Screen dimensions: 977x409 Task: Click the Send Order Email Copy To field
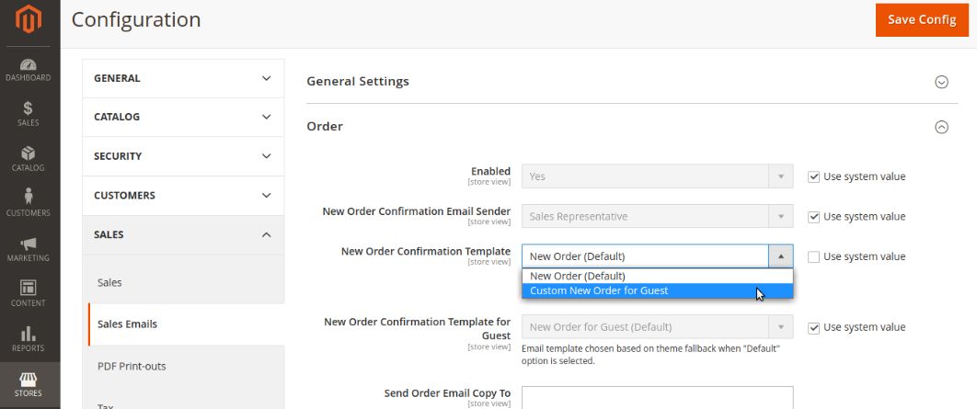657,397
